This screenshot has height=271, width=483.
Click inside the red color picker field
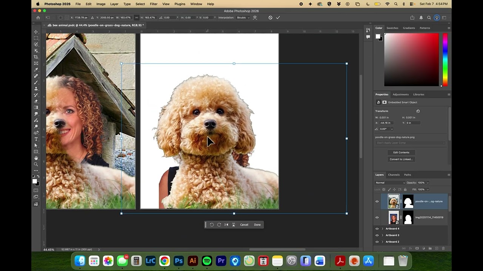tap(411, 59)
